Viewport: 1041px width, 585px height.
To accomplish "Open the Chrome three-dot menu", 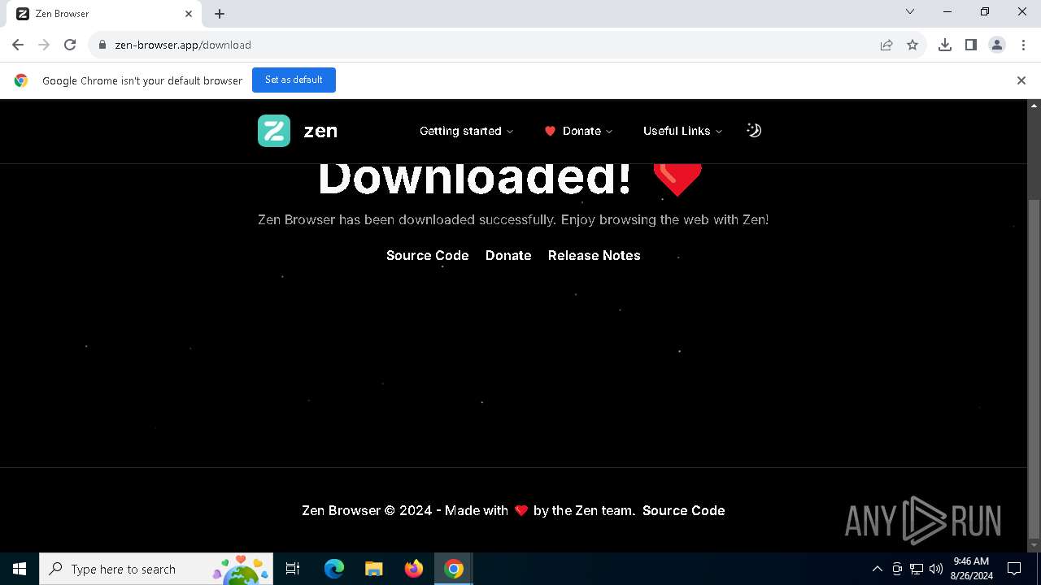I will [1023, 45].
